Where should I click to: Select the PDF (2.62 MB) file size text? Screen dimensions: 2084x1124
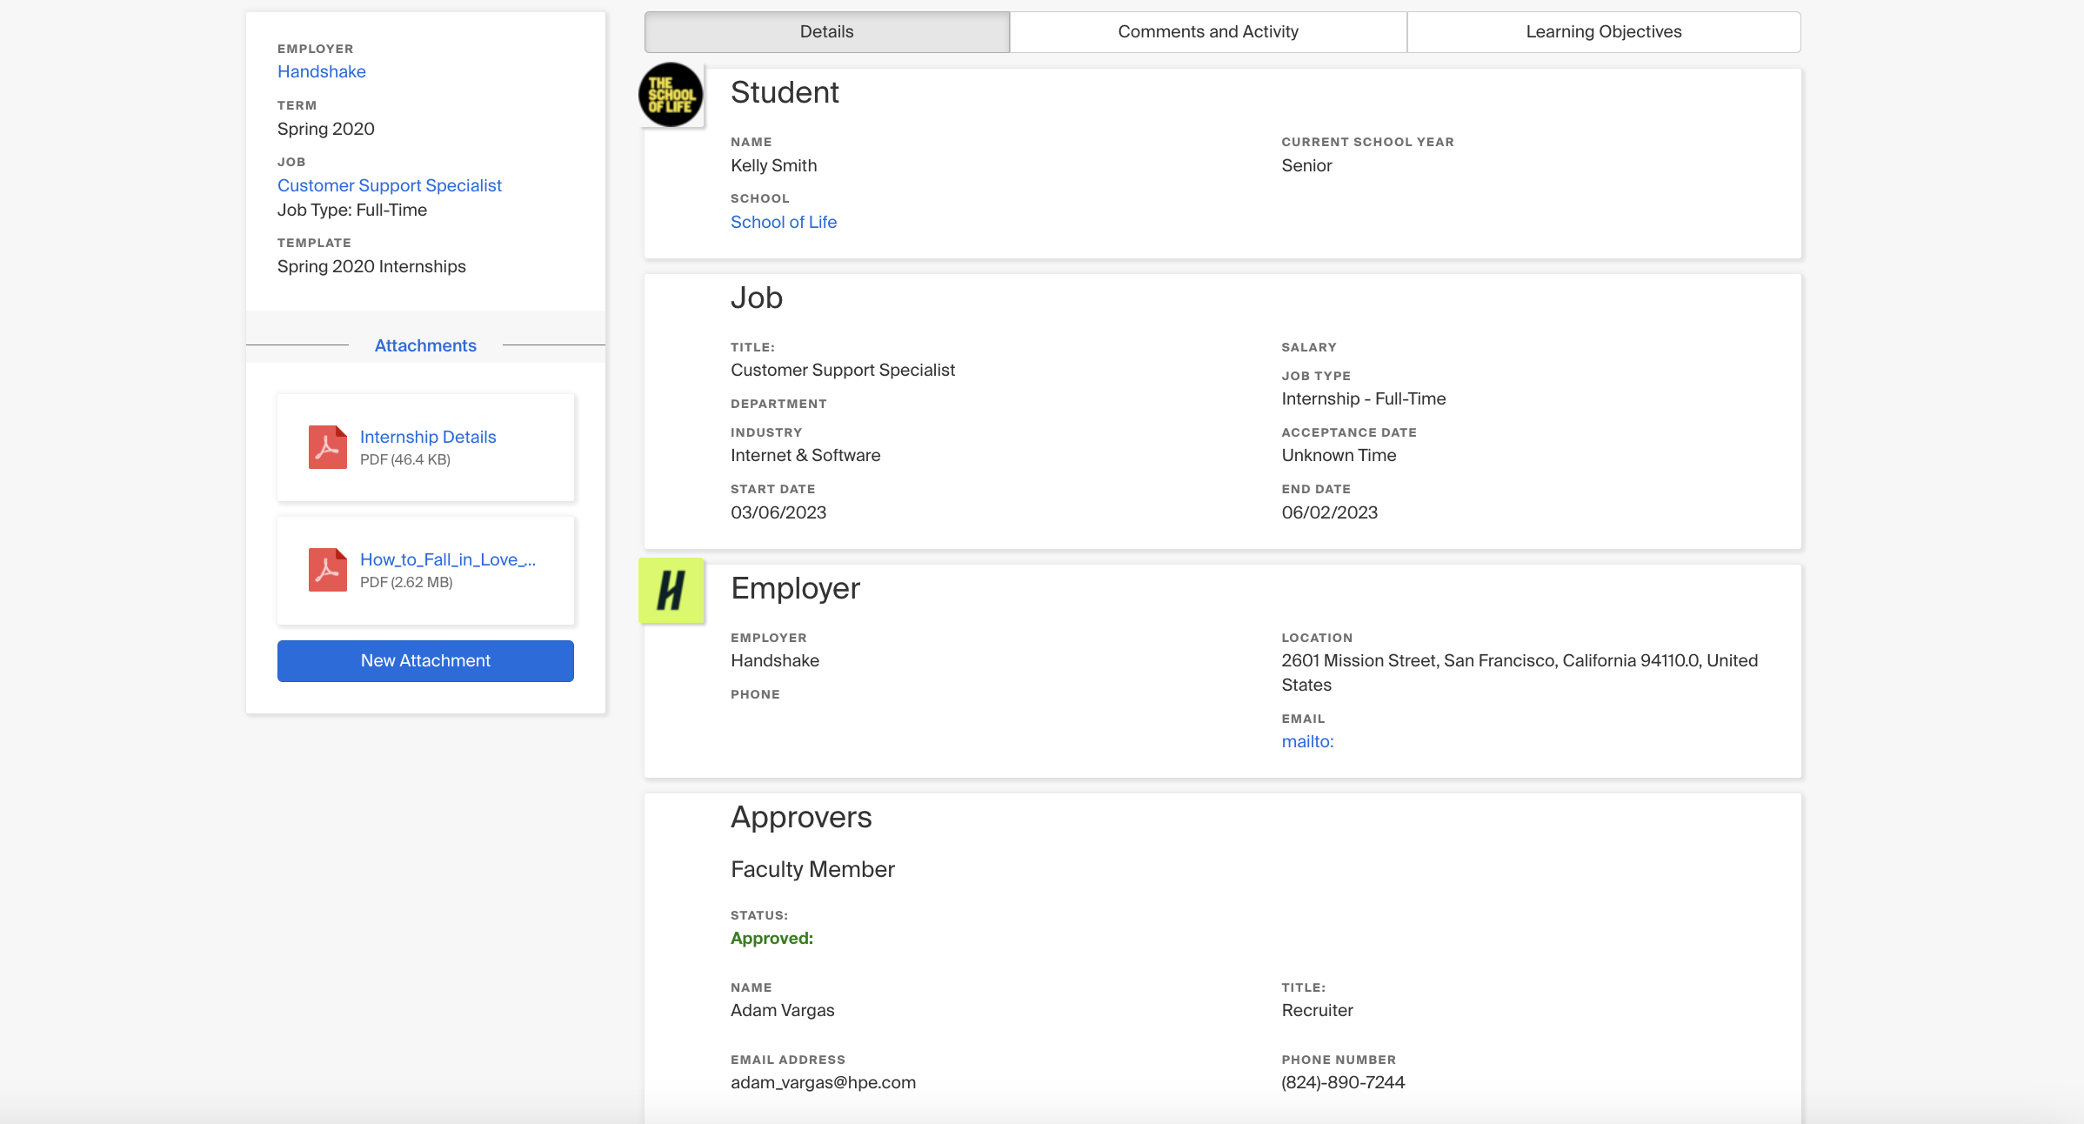click(406, 582)
